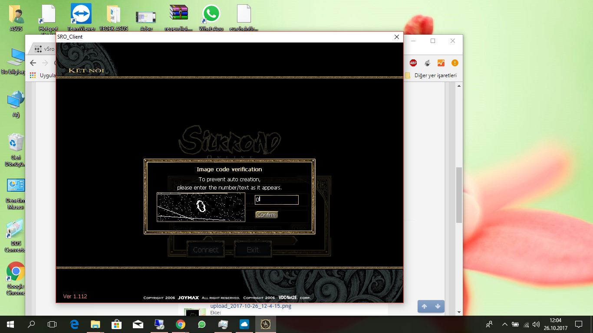
Task: Click the blue page-up arrow button
Action: (425, 306)
